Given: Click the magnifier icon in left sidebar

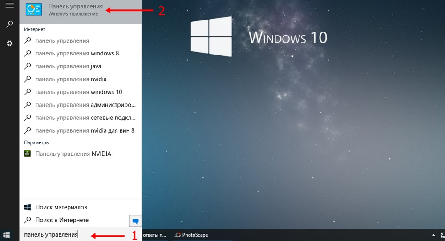Looking at the screenshot, I should click(9, 24).
